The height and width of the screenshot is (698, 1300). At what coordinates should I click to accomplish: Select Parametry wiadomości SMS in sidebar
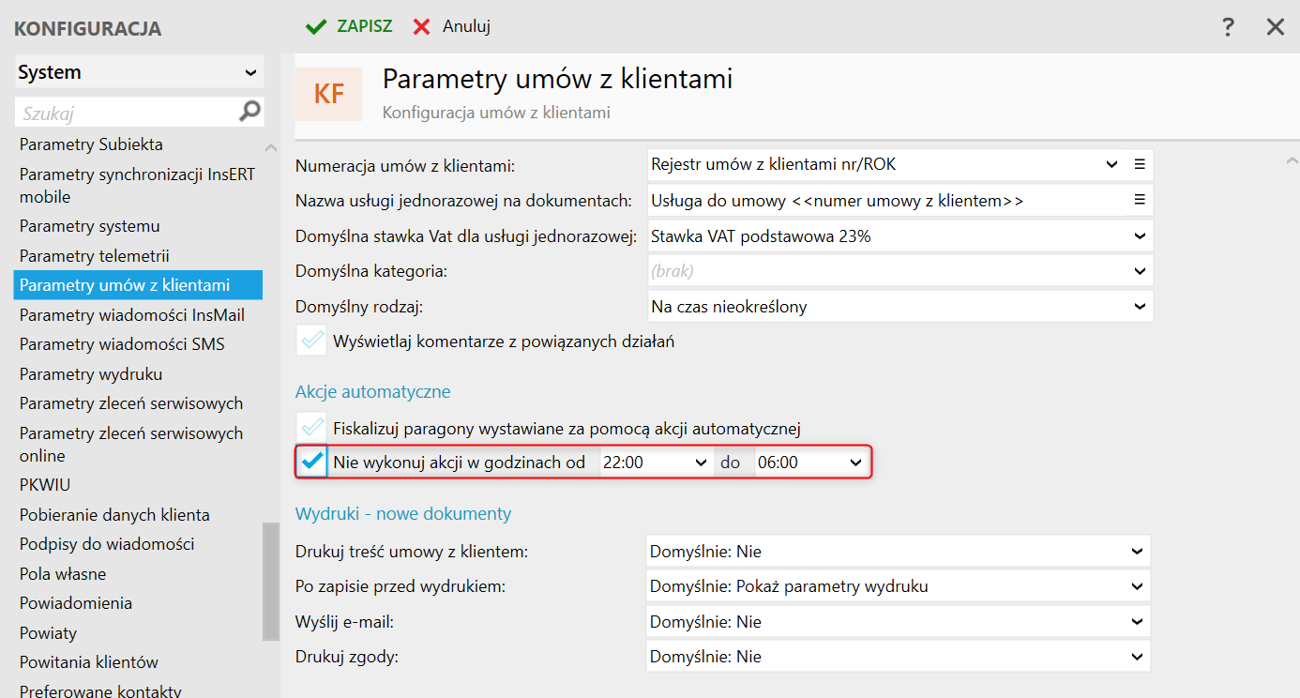(122, 344)
